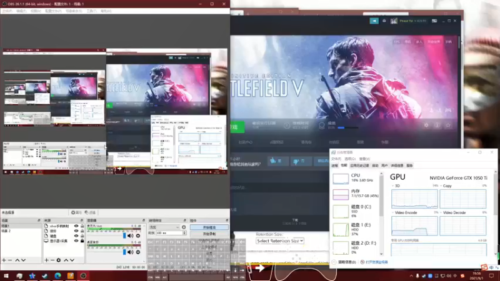This screenshot has height=281, width=500.
Task: Switch to 进程 tab in Task Manager
Action: point(334,165)
